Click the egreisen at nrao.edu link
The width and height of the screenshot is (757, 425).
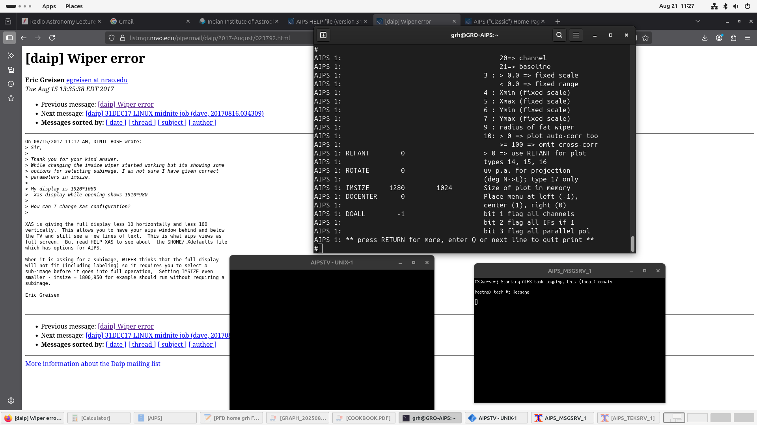click(x=97, y=80)
